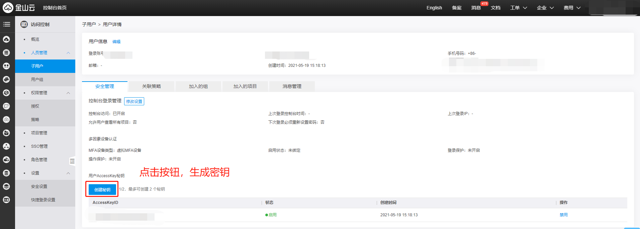Click the 状态 column header
Viewport: 640px width, 229px height.
[x=269, y=203]
